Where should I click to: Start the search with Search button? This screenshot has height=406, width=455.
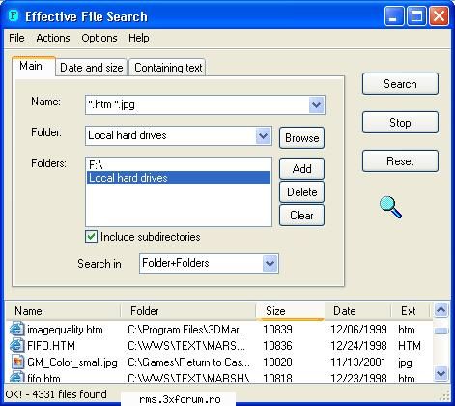click(x=400, y=84)
